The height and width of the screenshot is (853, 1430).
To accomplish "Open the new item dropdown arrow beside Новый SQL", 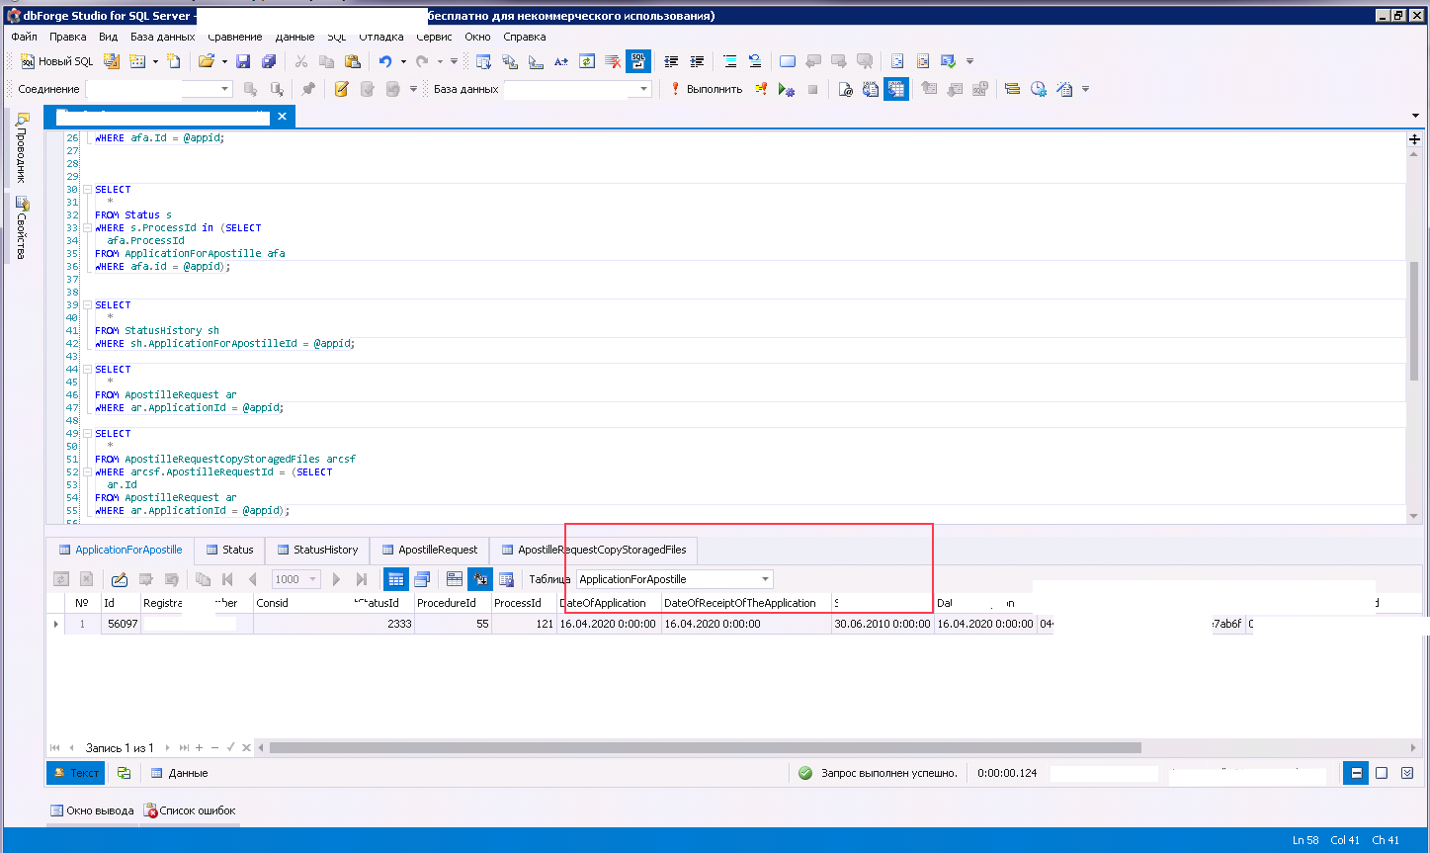I will tap(155, 61).
